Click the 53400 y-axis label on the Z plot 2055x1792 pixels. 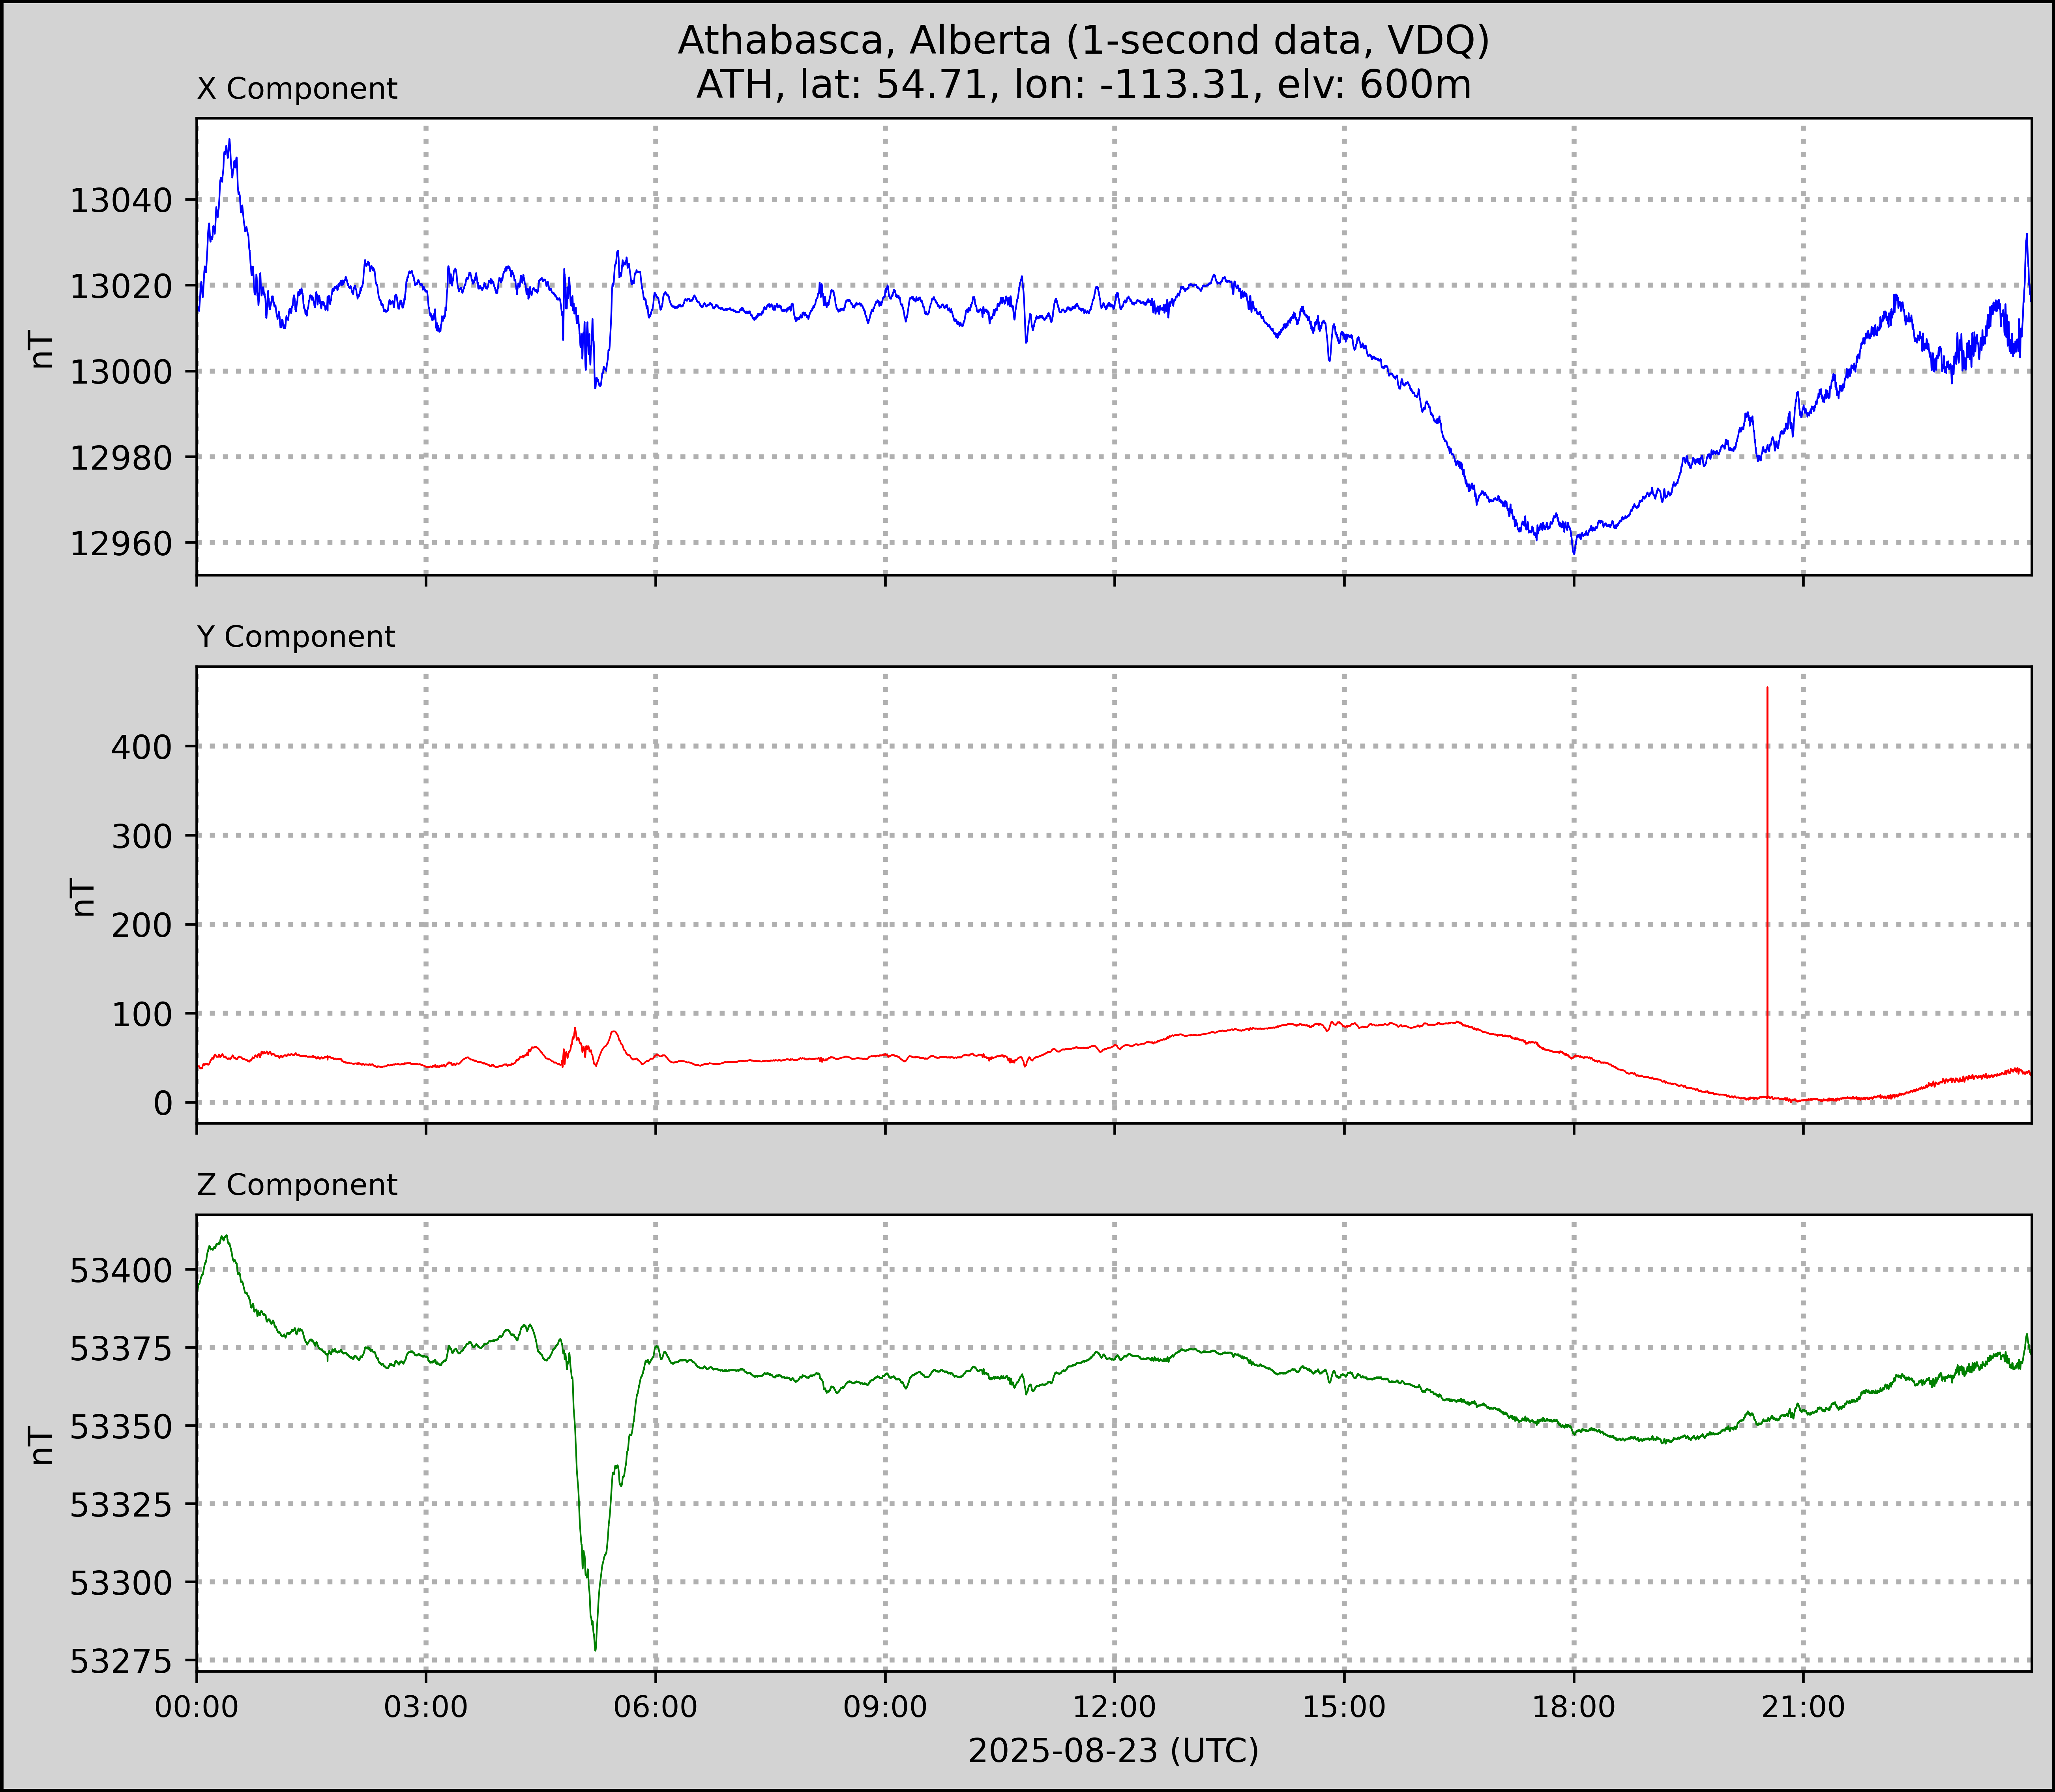(x=121, y=1272)
